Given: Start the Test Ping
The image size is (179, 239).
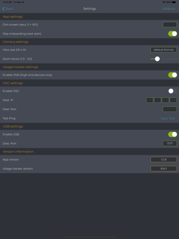Looking at the screenshot, I should tap(168, 118).
